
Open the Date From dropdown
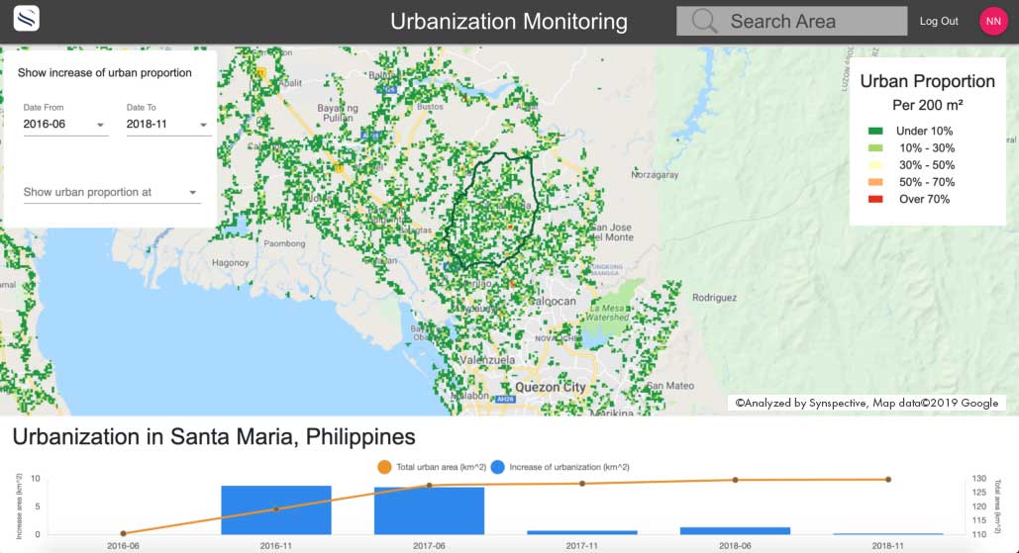[x=63, y=124]
